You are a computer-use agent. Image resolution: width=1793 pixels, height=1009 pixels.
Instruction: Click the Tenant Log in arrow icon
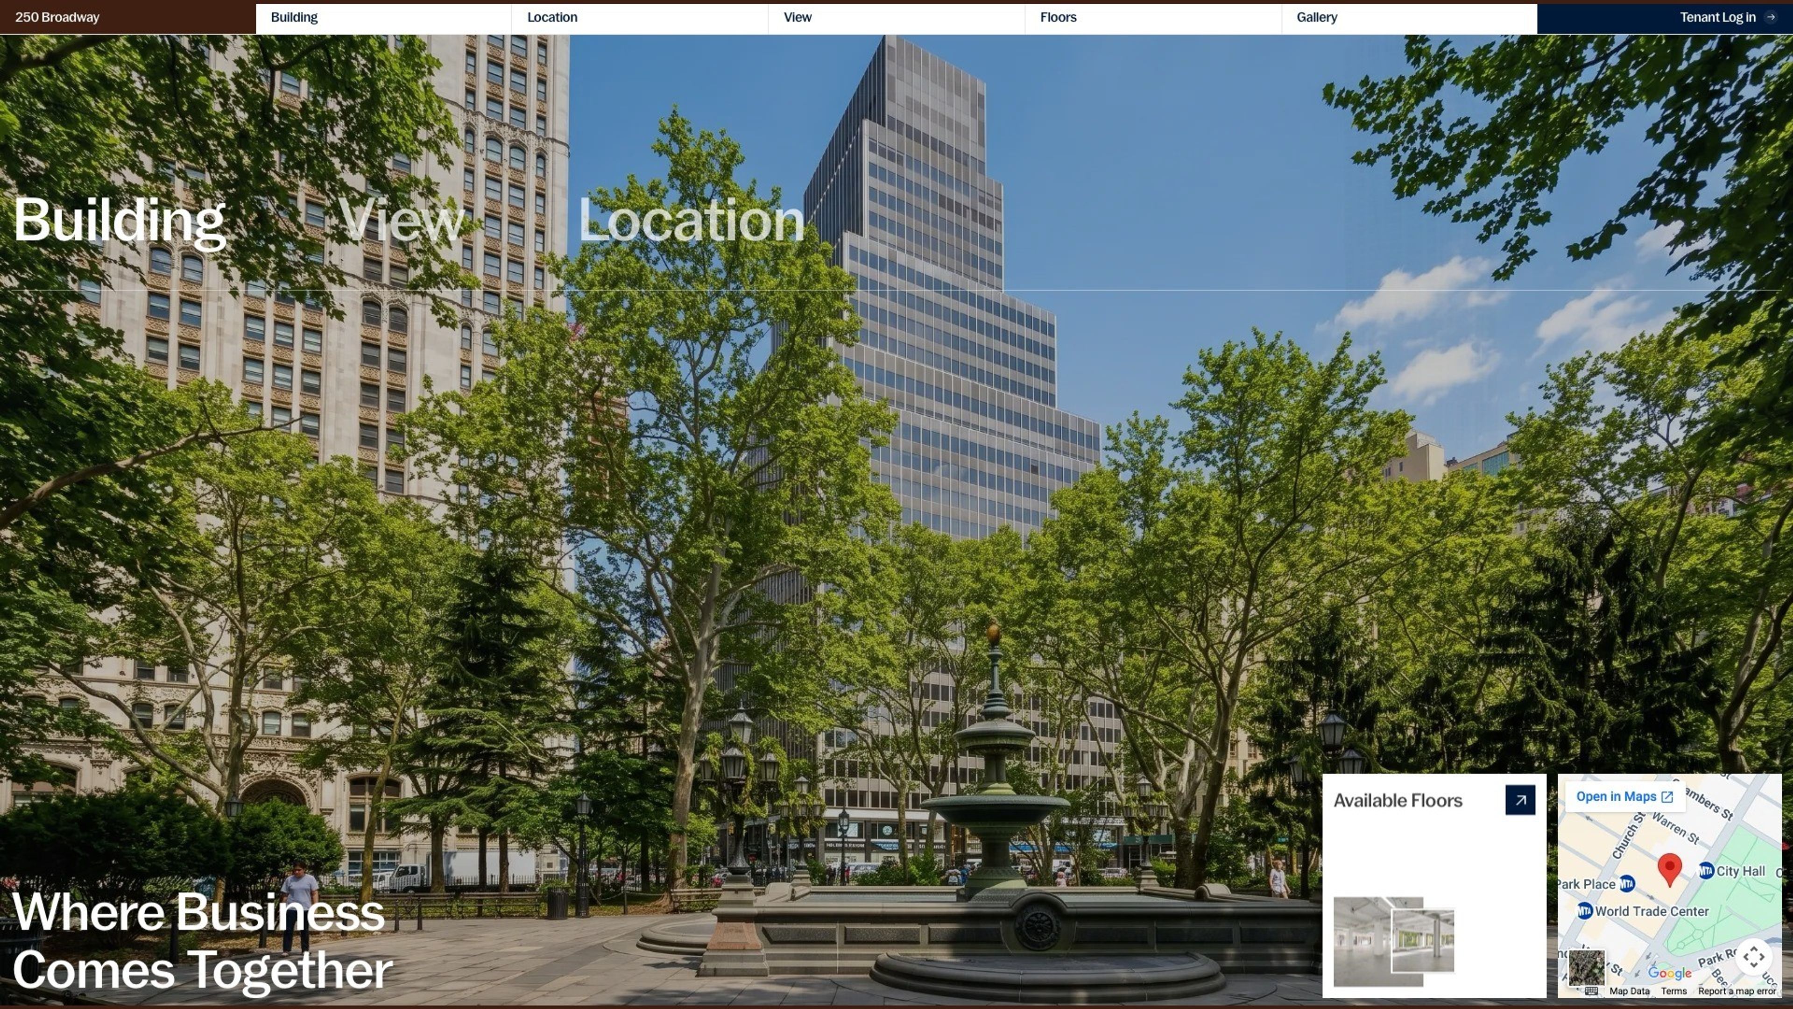[x=1771, y=17]
